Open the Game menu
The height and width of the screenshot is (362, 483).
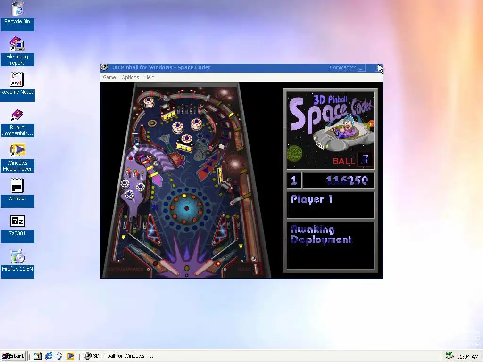point(109,77)
